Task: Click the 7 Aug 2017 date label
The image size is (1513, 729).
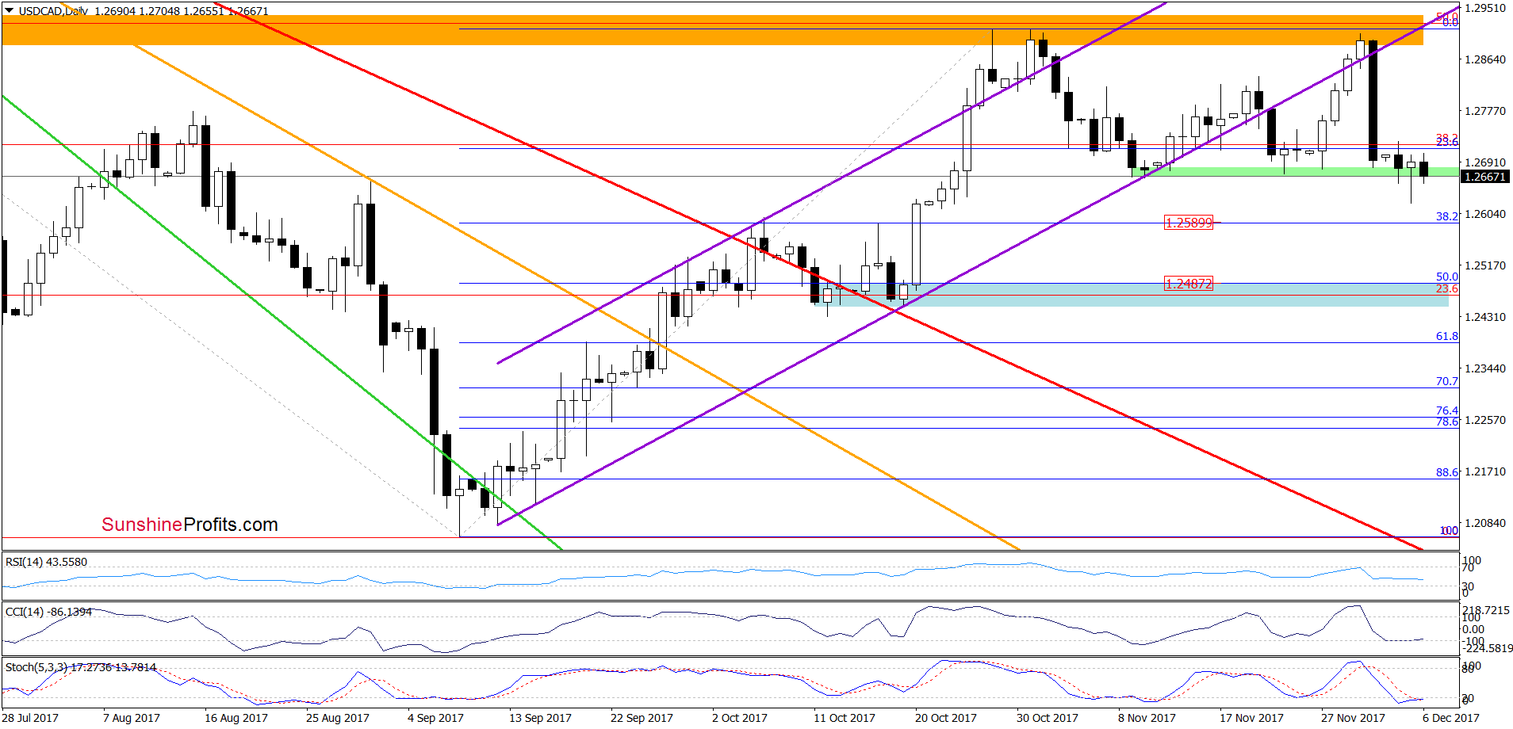Action: (132, 718)
